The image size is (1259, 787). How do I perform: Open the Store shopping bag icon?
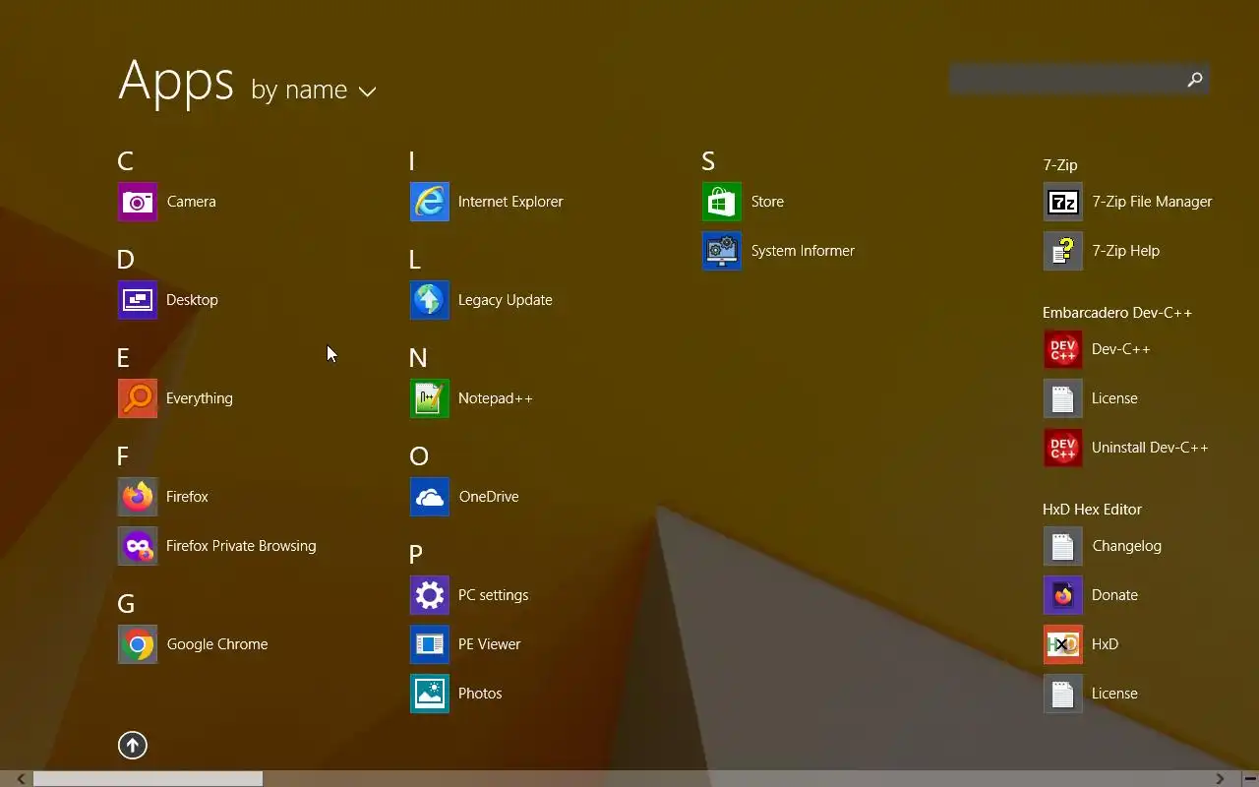722,202
